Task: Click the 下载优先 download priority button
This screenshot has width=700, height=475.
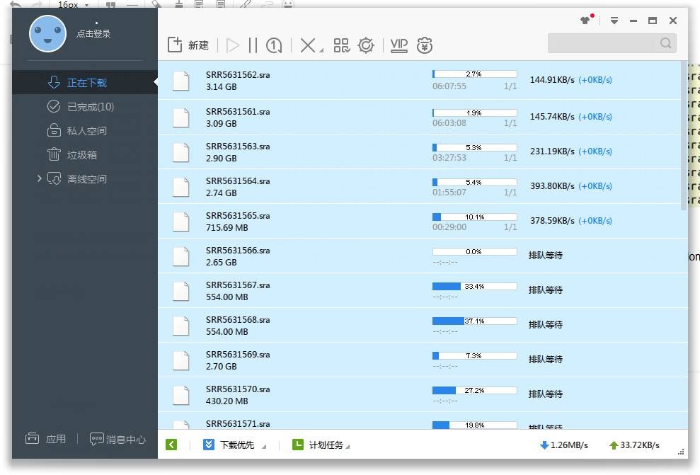Action: [x=229, y=445]
